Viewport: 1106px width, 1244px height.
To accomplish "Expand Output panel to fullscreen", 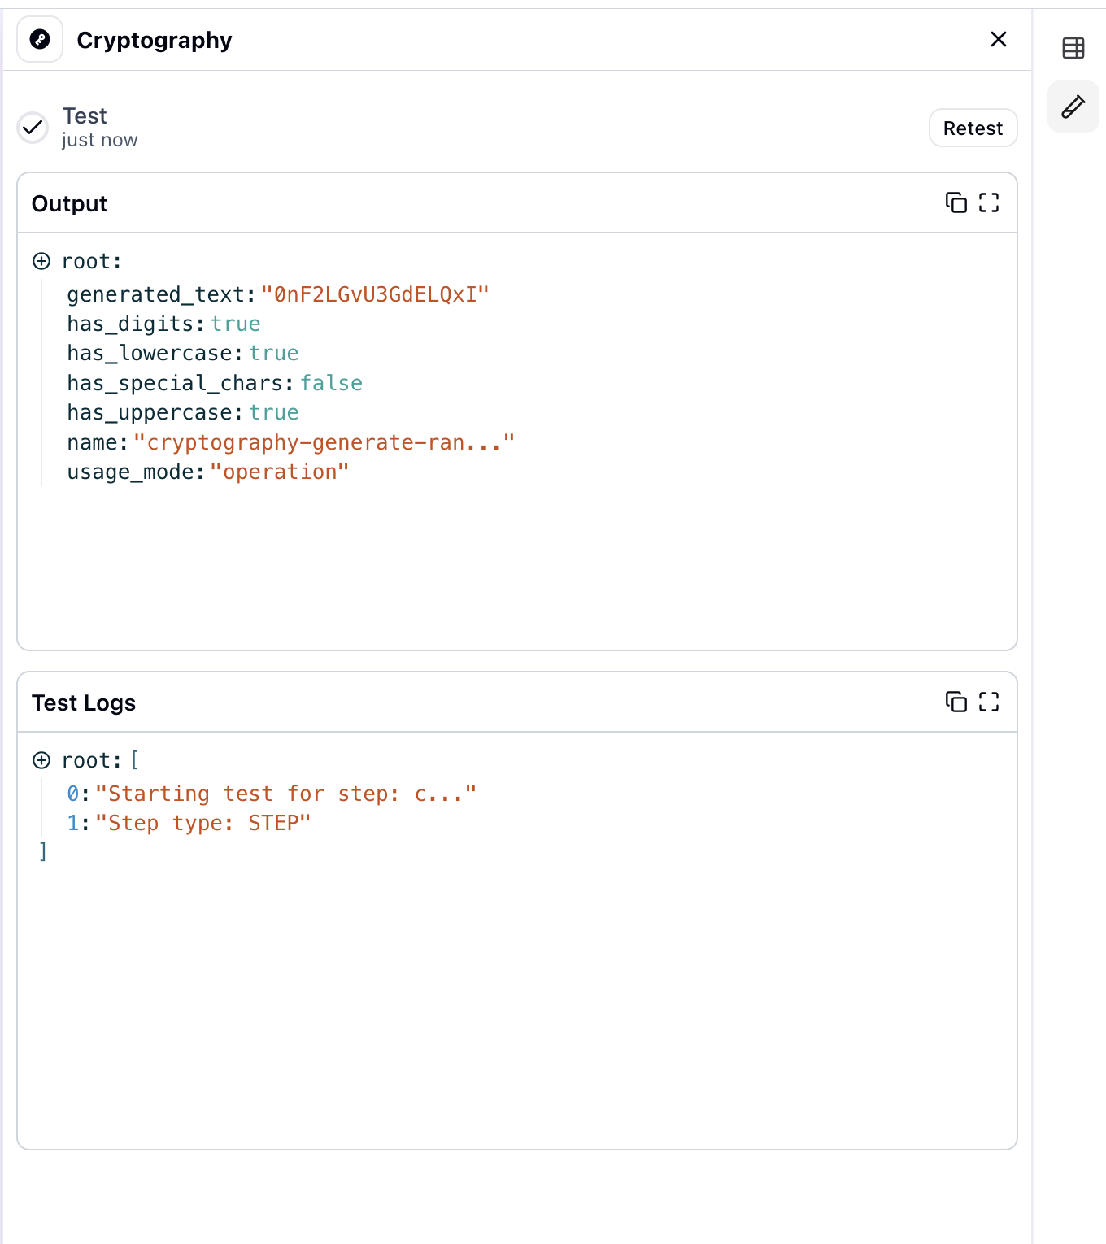I will [989, 202].
